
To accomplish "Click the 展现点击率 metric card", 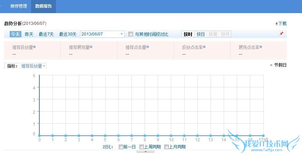I will click(x=259, y=50).
